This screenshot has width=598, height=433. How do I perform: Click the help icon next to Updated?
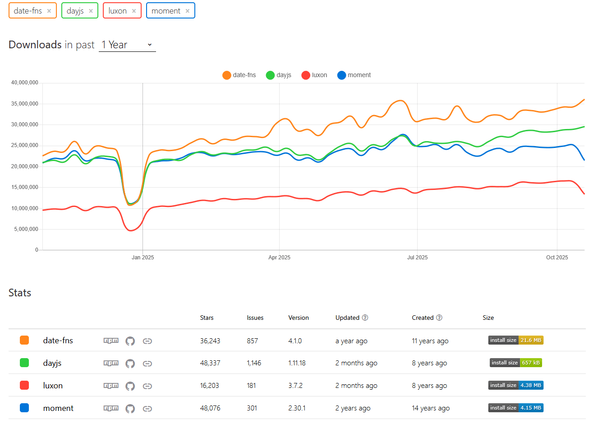pos(365,318)
